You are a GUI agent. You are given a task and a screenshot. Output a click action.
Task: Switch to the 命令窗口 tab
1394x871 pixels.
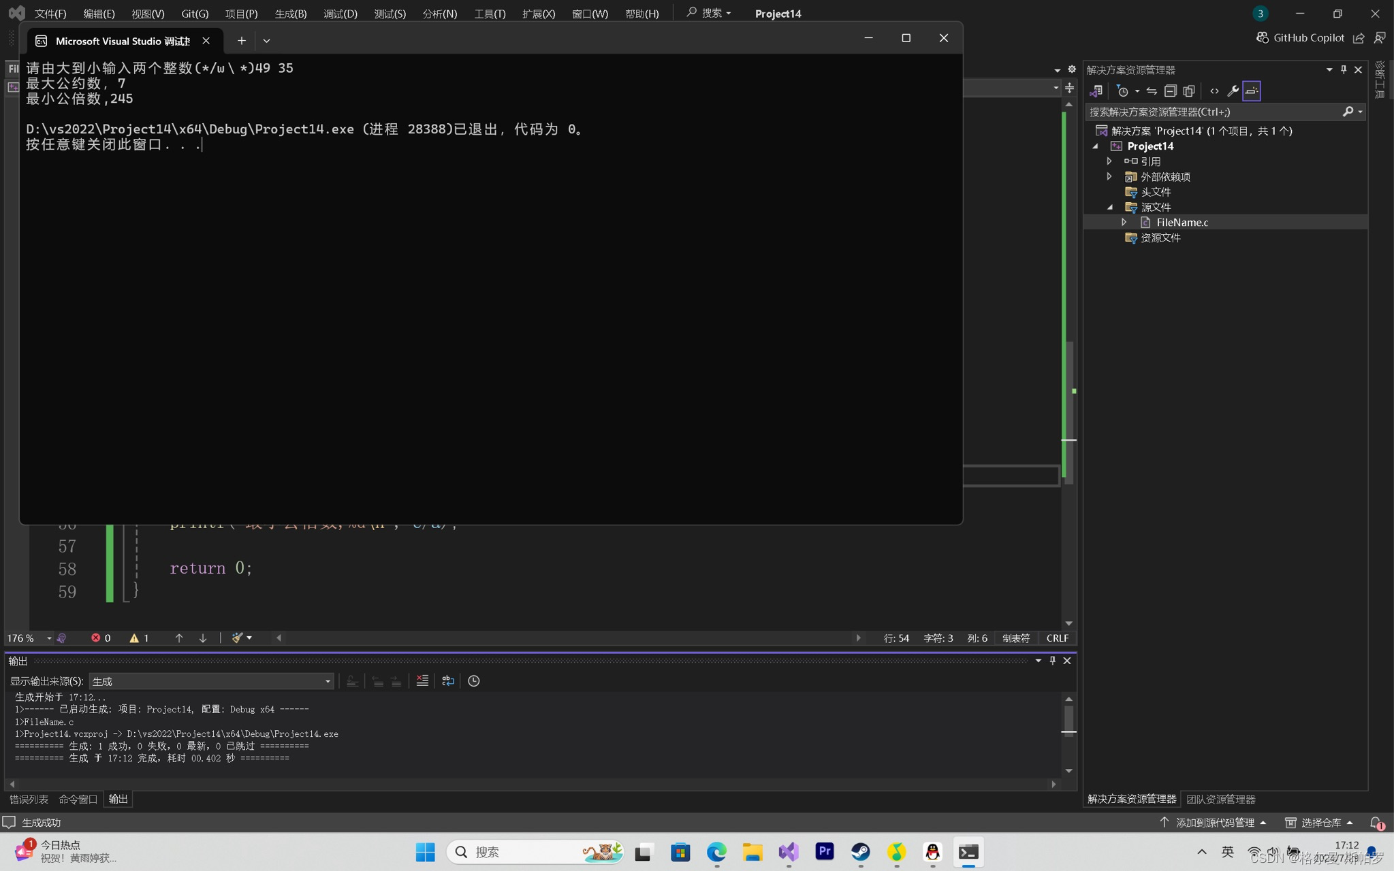(78, 799)
